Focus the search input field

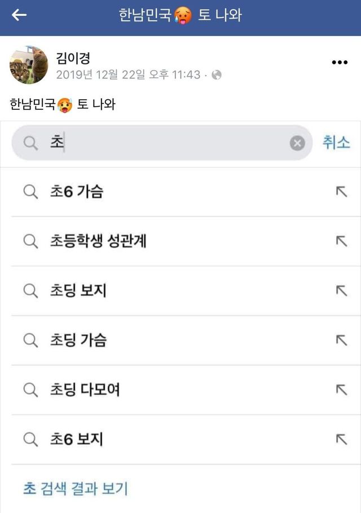pyautogui.click(x=169, y=144)
